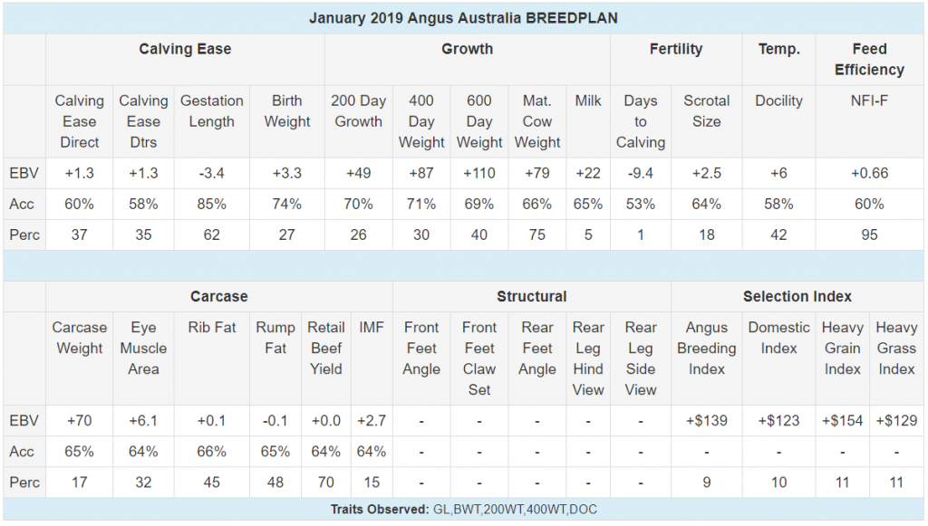Select the "Days to Calving" column header

click(641, 121)
